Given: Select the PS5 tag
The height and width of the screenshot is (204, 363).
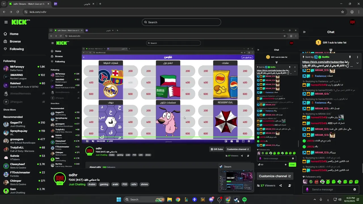Looking at the screenshot, I should 124,184.
